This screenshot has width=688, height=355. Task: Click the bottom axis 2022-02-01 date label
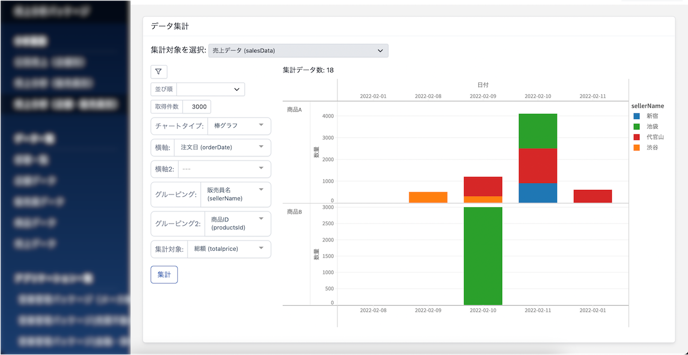[593, 310]
